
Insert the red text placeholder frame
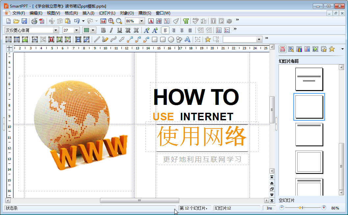pos(51,39)
